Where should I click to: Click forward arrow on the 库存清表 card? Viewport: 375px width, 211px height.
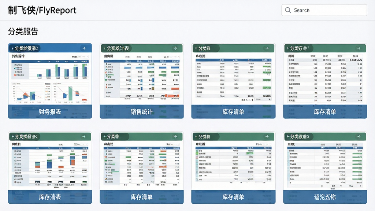pyautogui.click(x=84, y=137)
